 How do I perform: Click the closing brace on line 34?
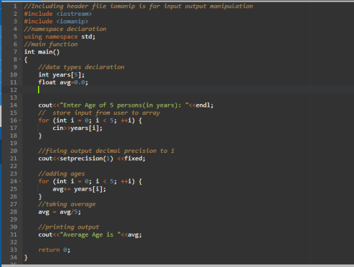pos(26,258)
